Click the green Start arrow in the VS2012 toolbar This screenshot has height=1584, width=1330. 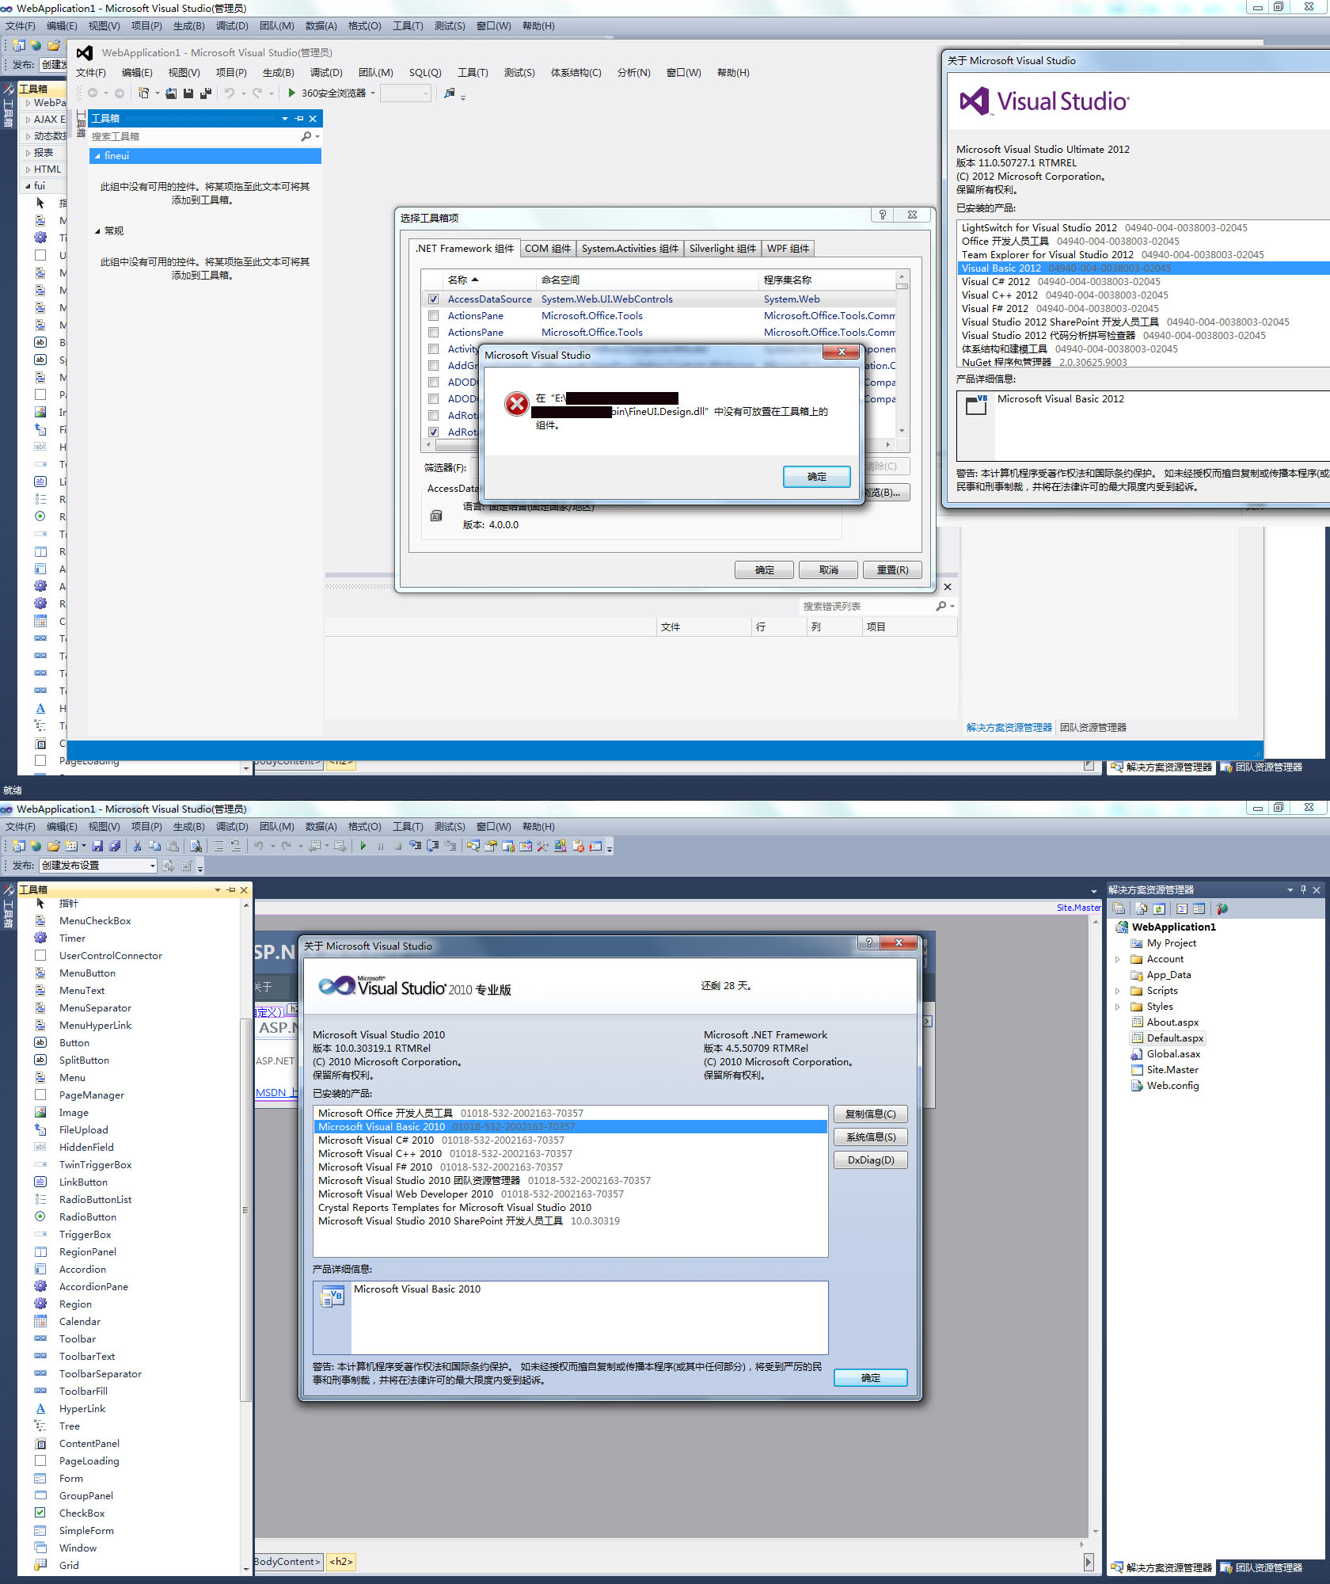click(291, 93)
